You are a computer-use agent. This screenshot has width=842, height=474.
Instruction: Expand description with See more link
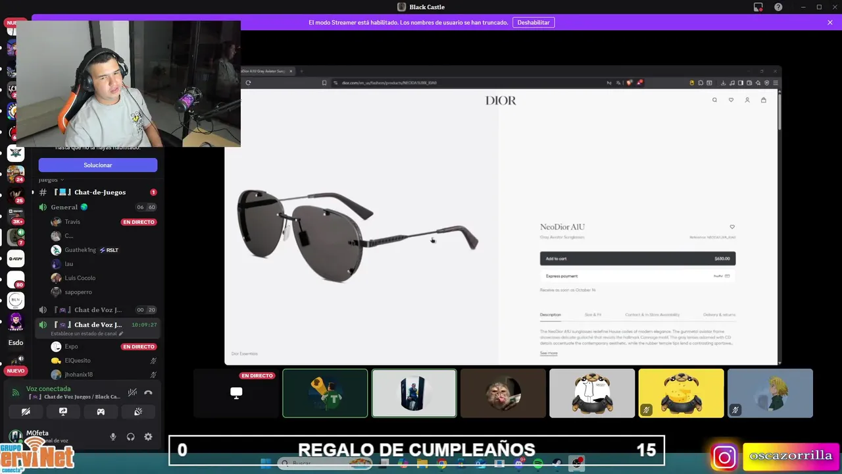(x=549, y=354)
